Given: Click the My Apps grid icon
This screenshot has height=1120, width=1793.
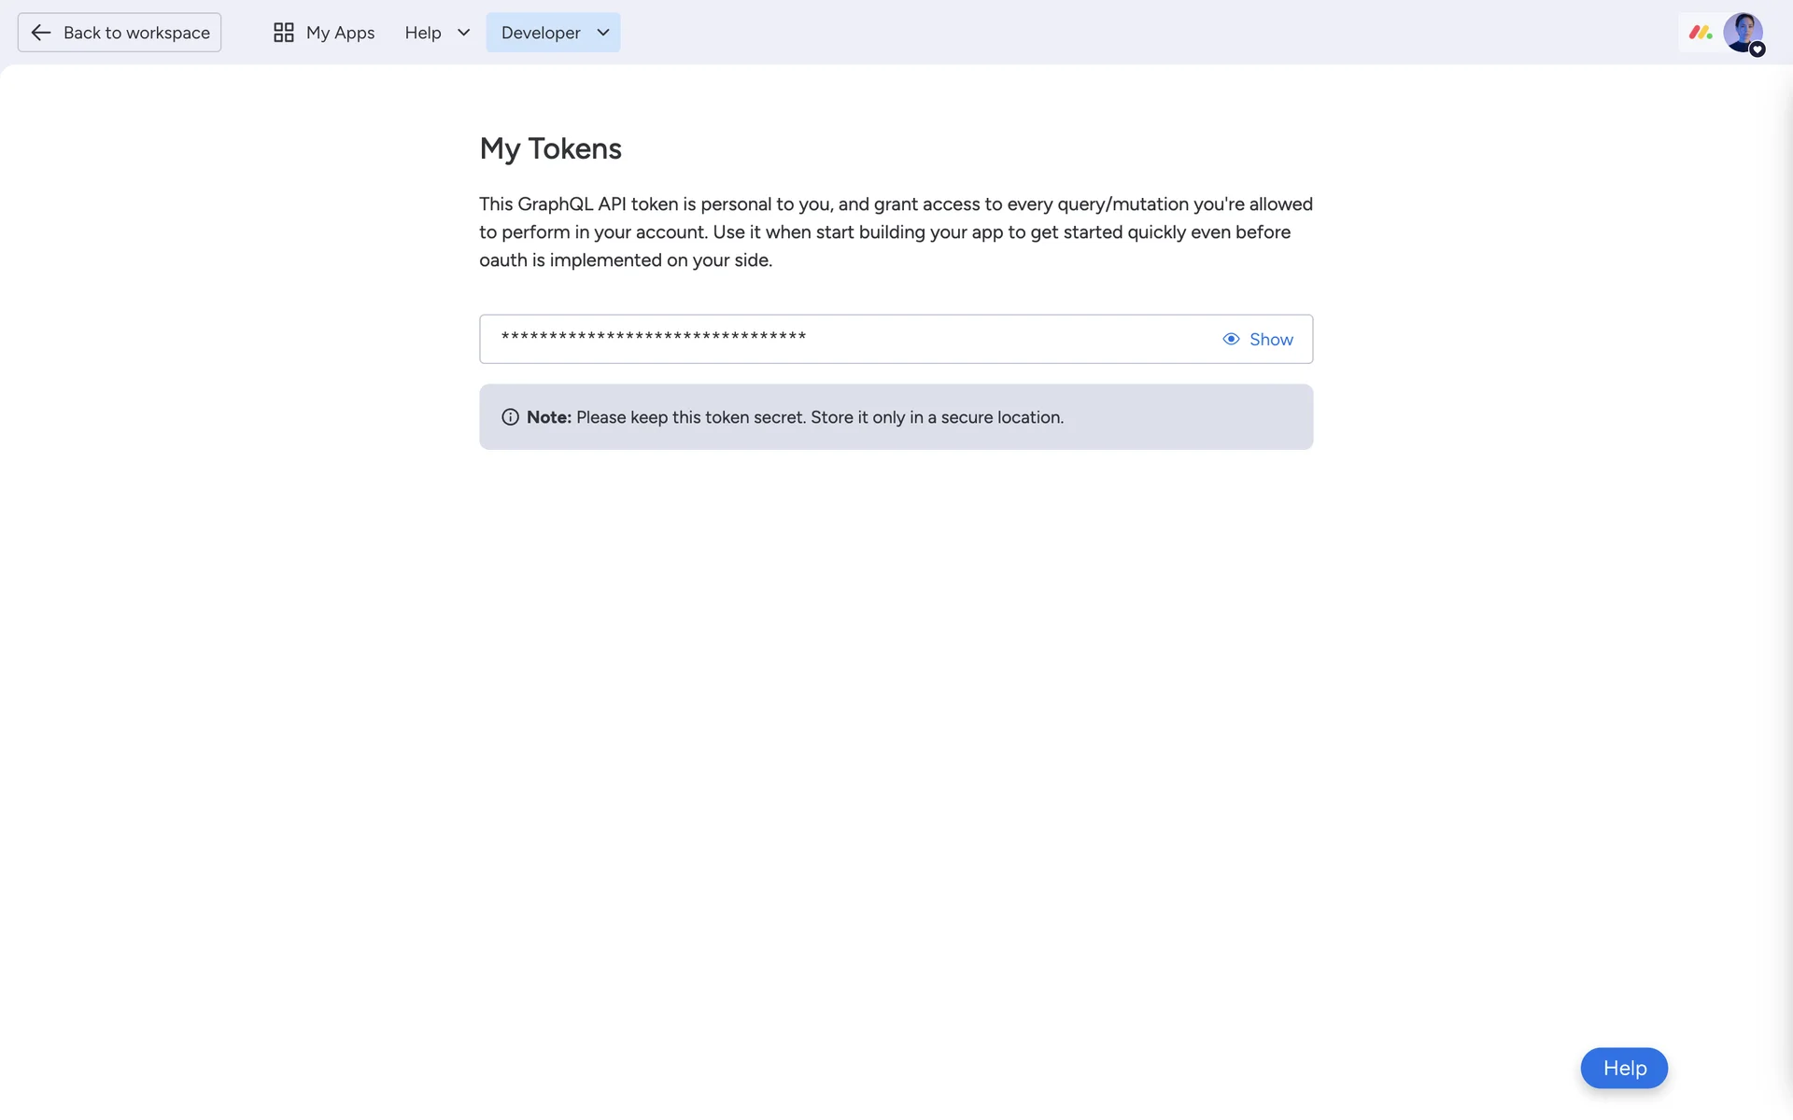Looking at the screenshot, I should coord(284,33).
